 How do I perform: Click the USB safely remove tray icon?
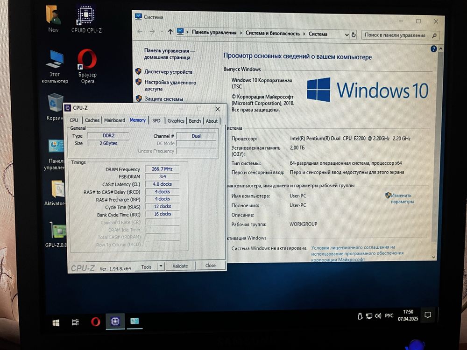coord(360,316)
